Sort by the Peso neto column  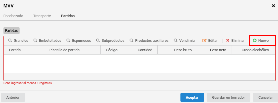[214, 50]
